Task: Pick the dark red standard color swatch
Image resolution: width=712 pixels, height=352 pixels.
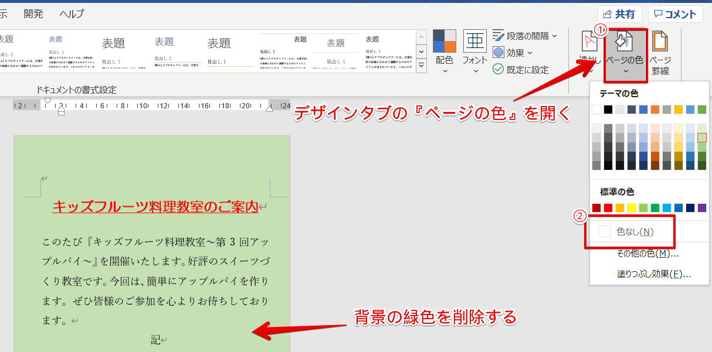Action: pos(596,207)
